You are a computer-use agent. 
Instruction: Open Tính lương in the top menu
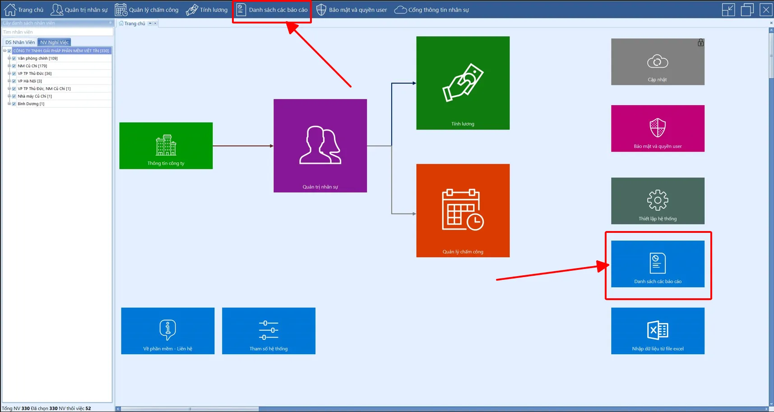[207, 9]
